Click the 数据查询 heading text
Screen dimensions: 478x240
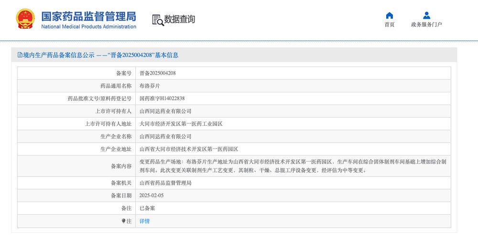click(x=179, y=19)
